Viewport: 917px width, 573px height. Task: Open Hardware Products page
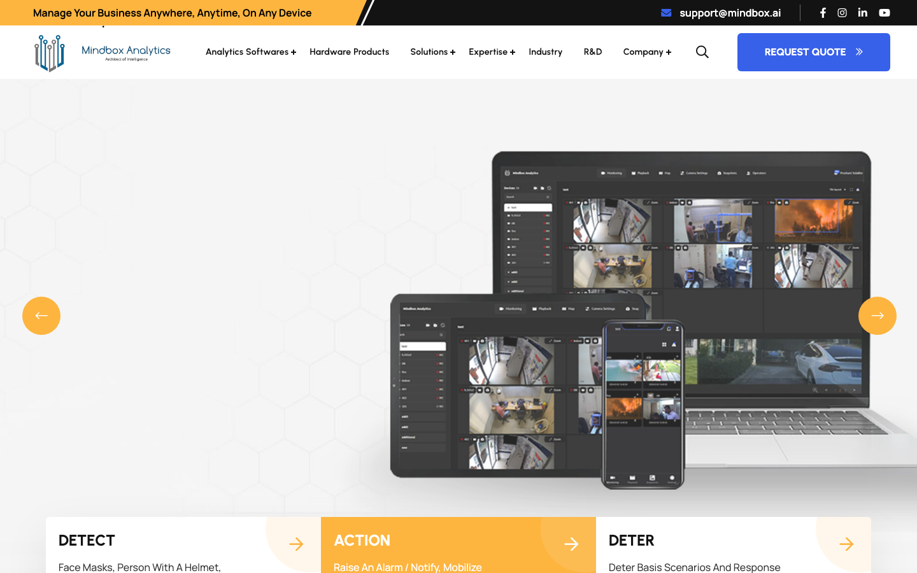[349, 52]
